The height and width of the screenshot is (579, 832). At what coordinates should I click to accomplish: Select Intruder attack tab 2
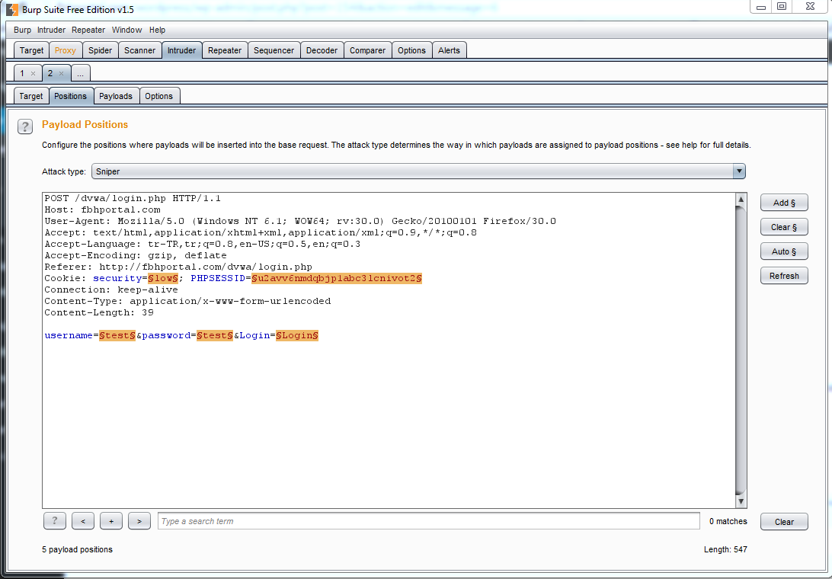click(x=50, y=73)
